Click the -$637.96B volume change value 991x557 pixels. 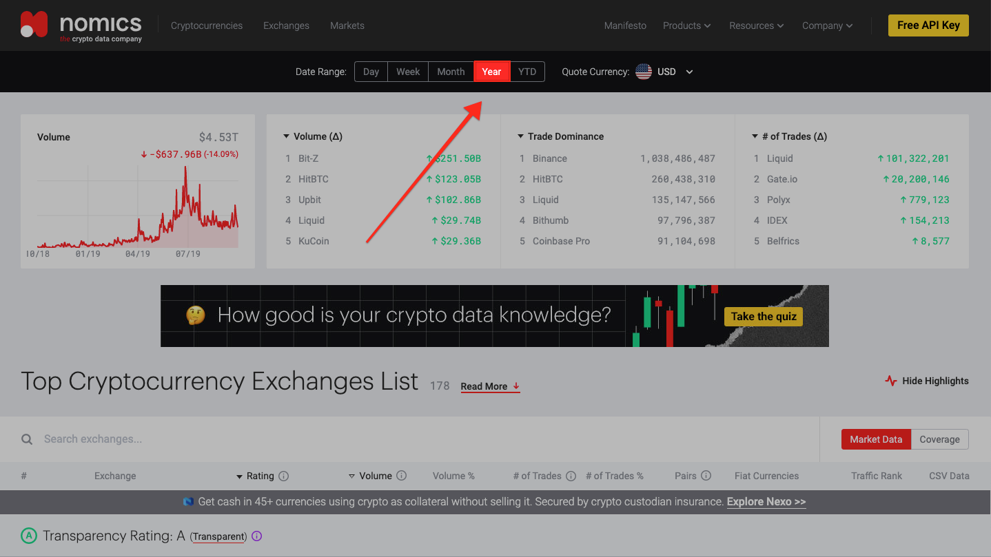175,154
